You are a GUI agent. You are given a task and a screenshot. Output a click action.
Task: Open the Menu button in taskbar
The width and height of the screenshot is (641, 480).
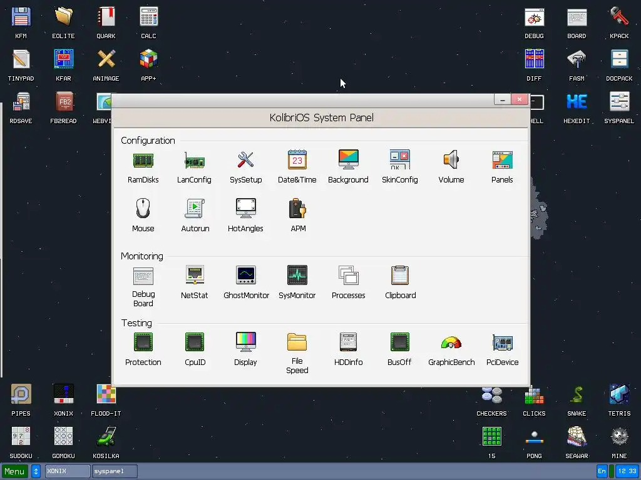tap(15, 471)
